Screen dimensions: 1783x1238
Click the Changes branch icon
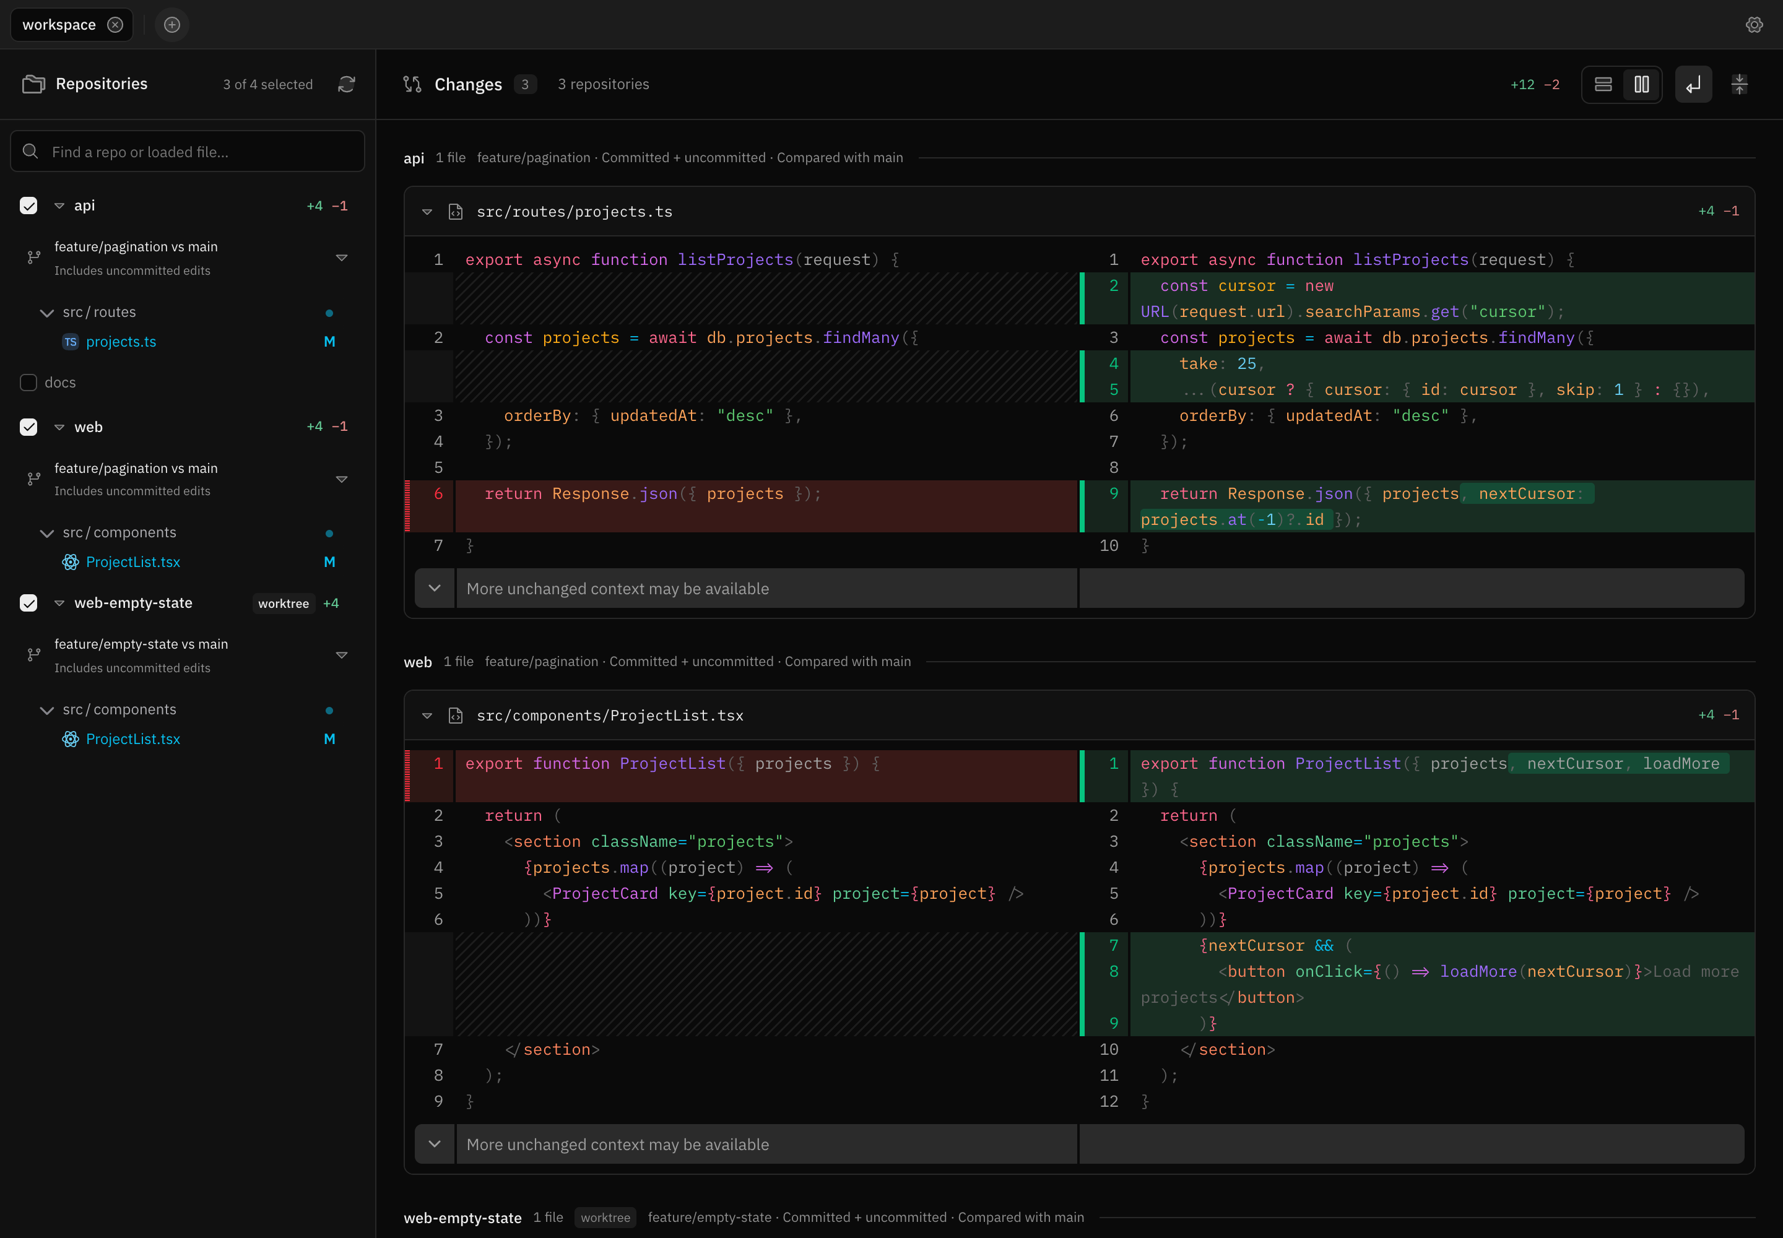click(x=413, y=85)
